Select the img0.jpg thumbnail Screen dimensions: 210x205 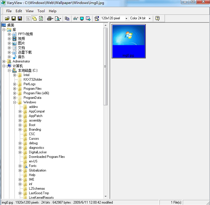129,41
